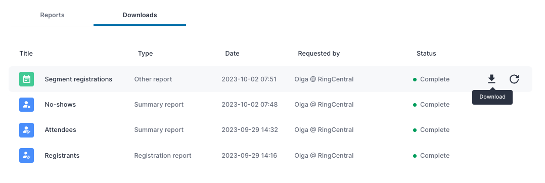The image size is (545, 183).
Task: Click the Status column header
Action: coord(426,54)
